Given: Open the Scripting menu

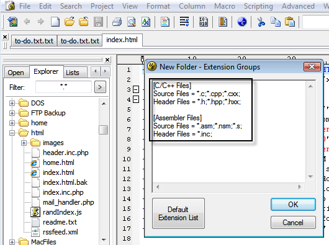Looking at the screenshot, I should [258, 6].
